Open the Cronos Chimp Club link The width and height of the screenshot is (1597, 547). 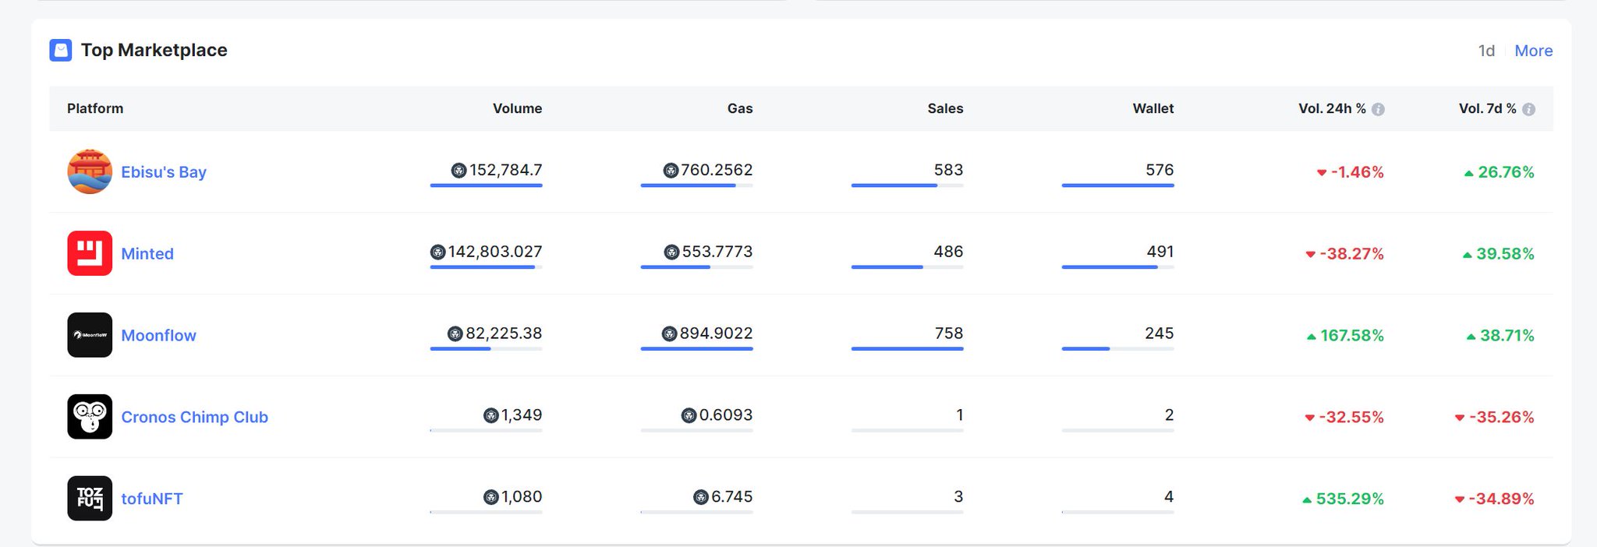[194, 417]
